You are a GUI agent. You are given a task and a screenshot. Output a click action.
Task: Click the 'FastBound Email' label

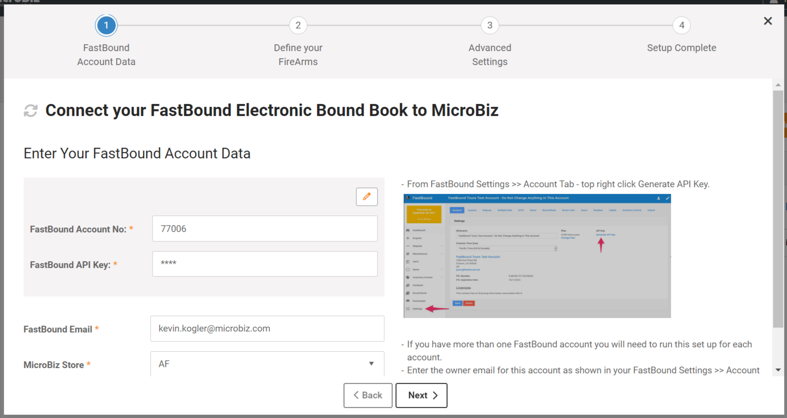[58, 329]
